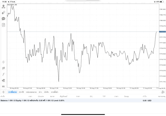Tap the new document plus icon in sidebar

click(x=3, y=25)
